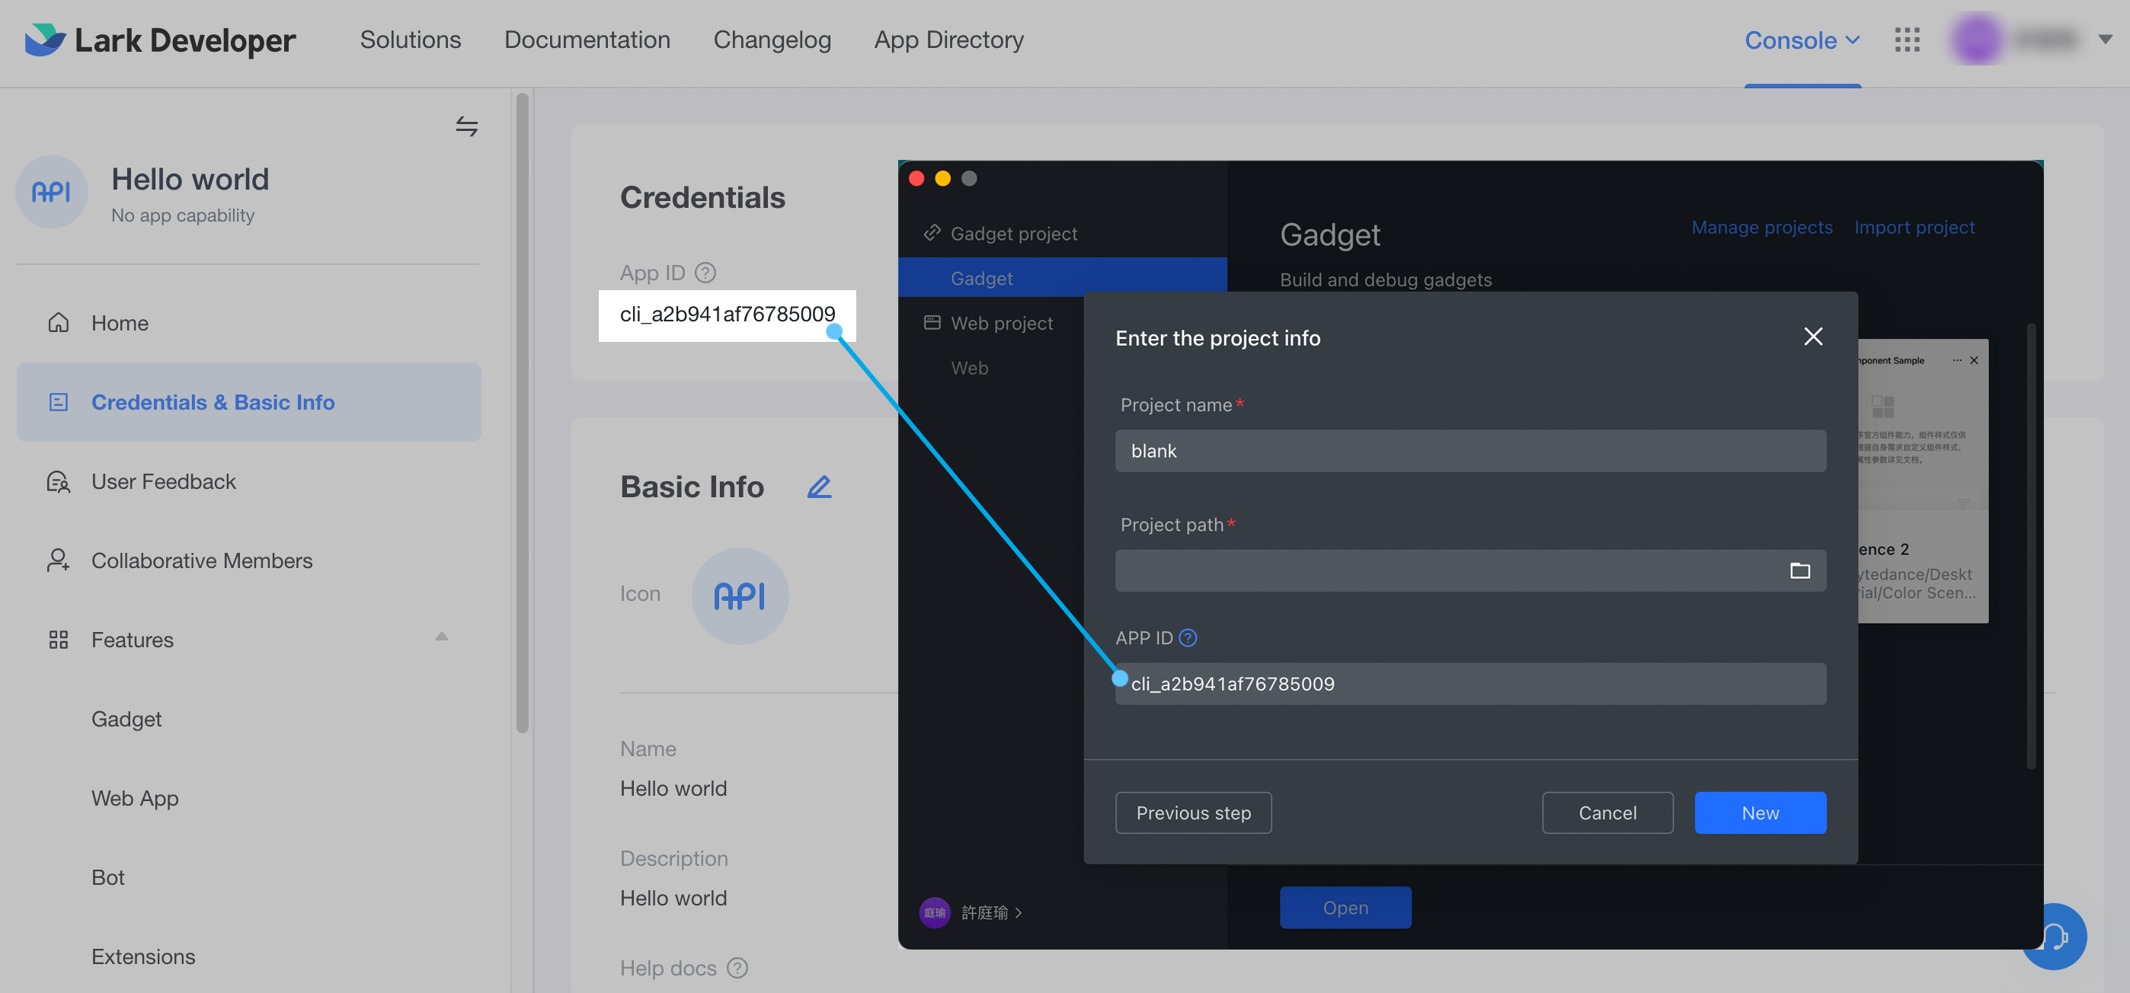Screen dimensions: 2130x993
Task: Open the apps grid launcher icon
Action: pos(1907,39)
